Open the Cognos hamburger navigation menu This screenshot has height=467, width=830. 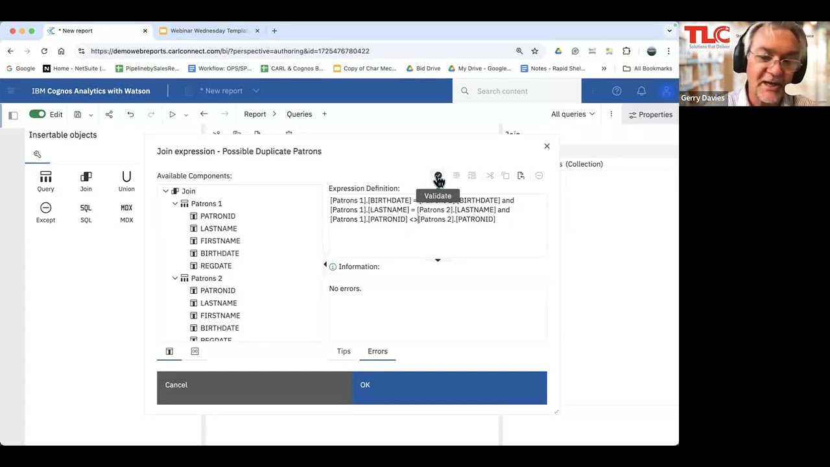[x=11, y=91]
